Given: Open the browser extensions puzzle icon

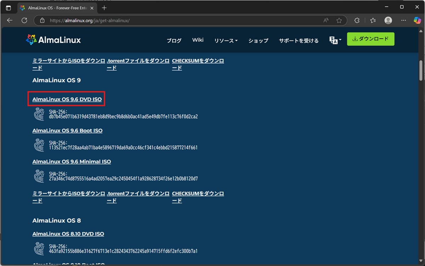Looking at the screenshot, I should point(357,20).
